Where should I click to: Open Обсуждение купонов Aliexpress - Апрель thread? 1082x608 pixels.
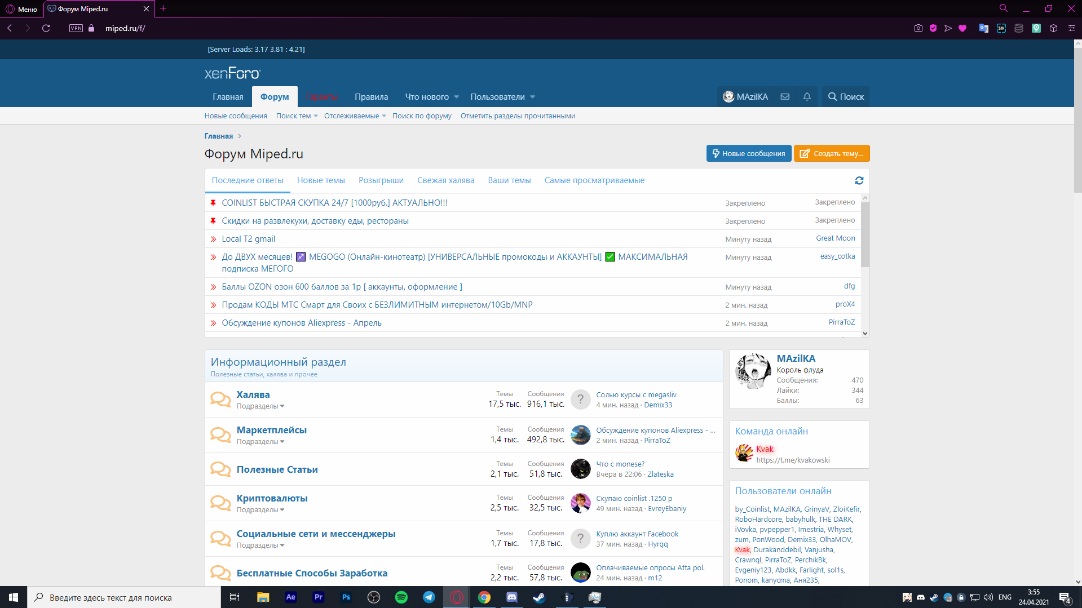(302, 323)
